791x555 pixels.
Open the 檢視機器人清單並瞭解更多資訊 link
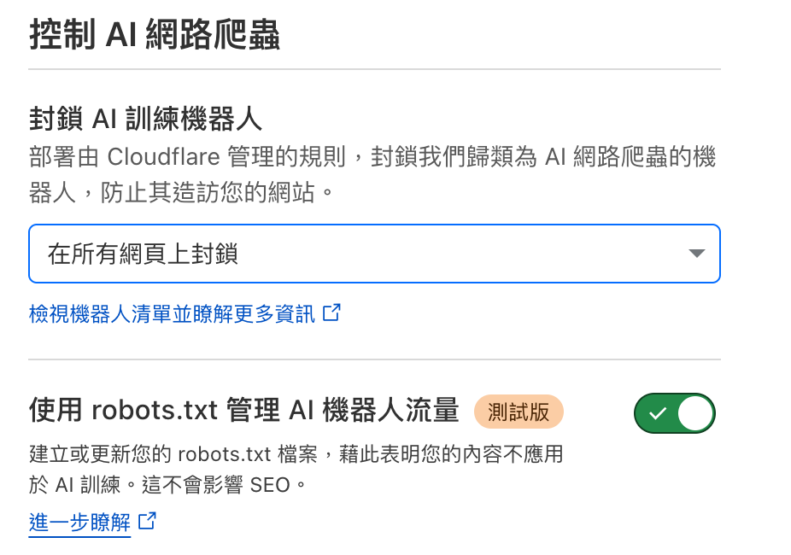pos(172,314)
